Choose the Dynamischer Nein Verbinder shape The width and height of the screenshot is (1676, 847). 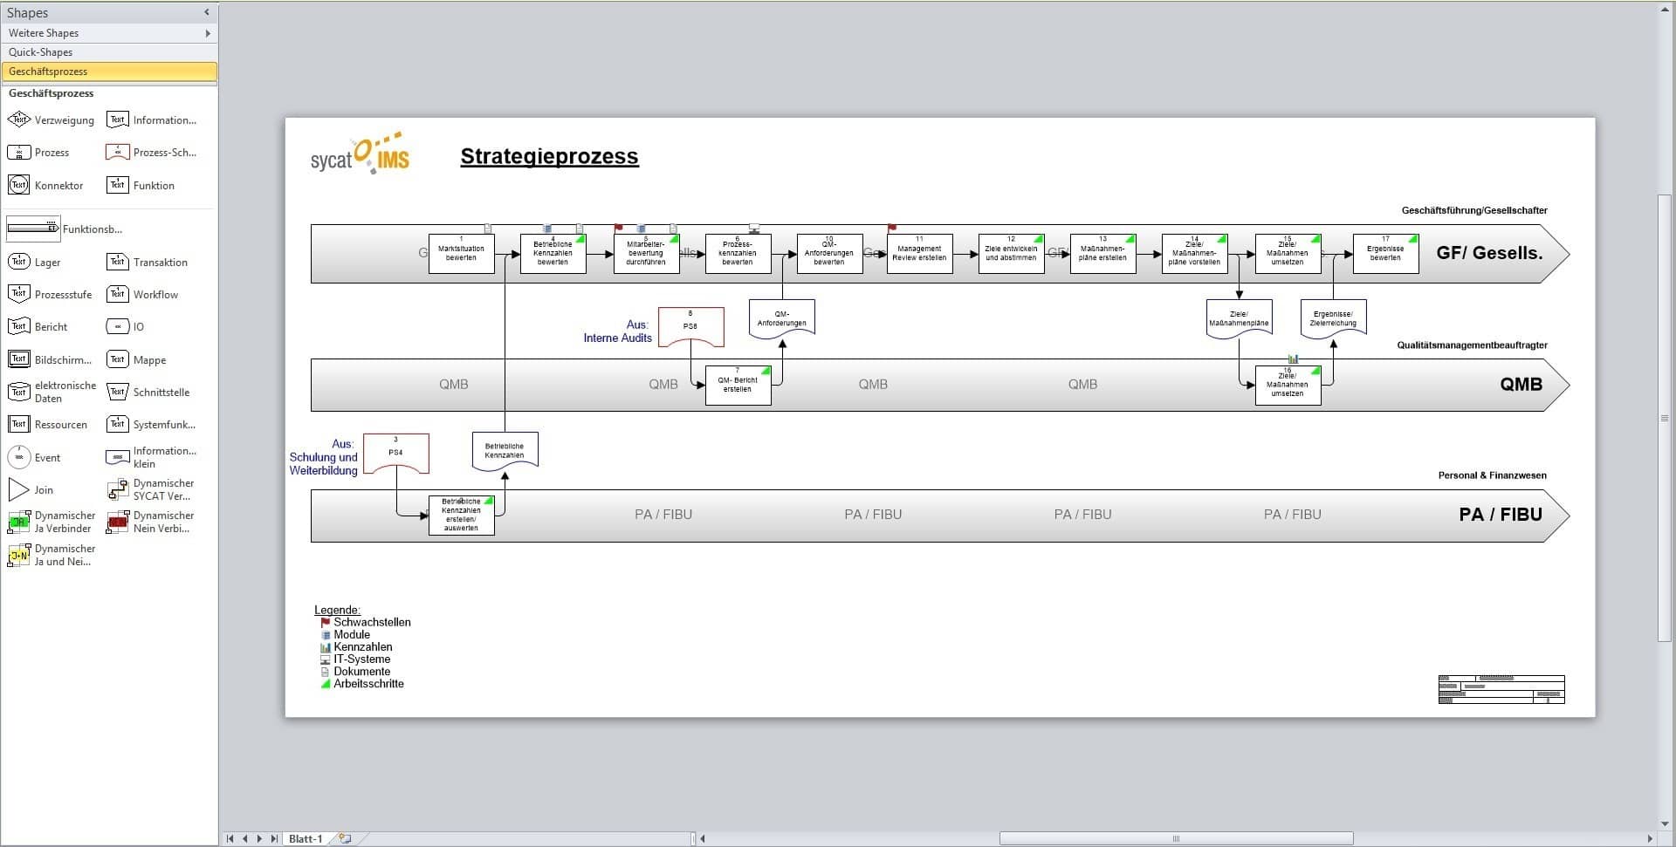(x=117, y=522)
